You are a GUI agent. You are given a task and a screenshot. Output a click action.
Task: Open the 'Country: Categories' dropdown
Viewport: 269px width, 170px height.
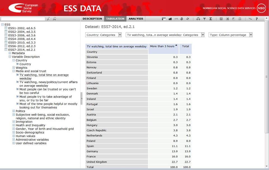(103, 35)
